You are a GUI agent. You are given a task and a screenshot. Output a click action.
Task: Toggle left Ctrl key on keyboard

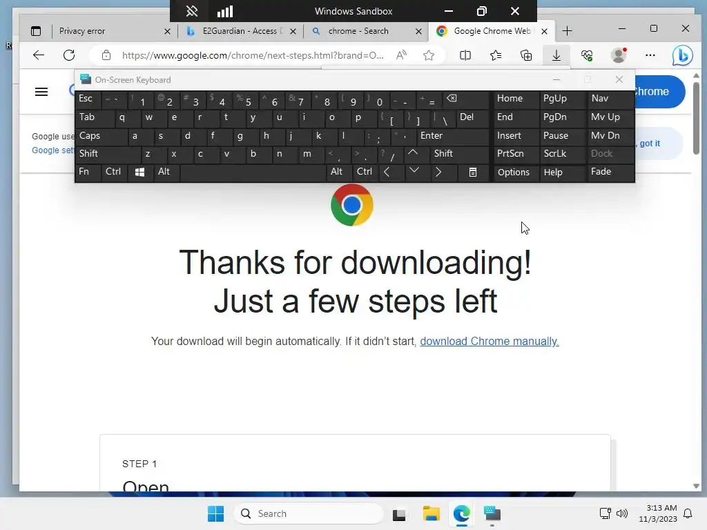click(x=114, y=172)
